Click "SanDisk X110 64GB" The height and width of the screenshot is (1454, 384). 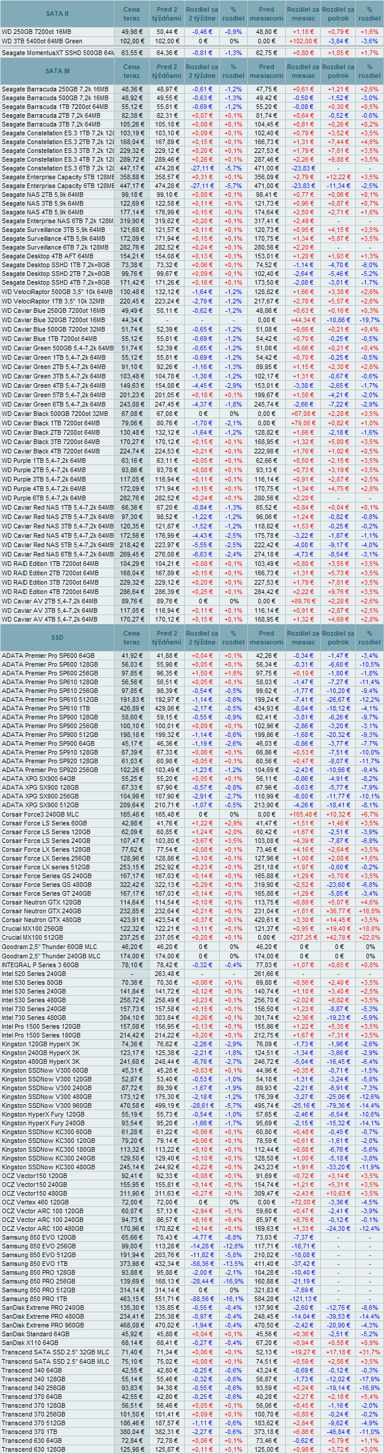[30, 1343]
